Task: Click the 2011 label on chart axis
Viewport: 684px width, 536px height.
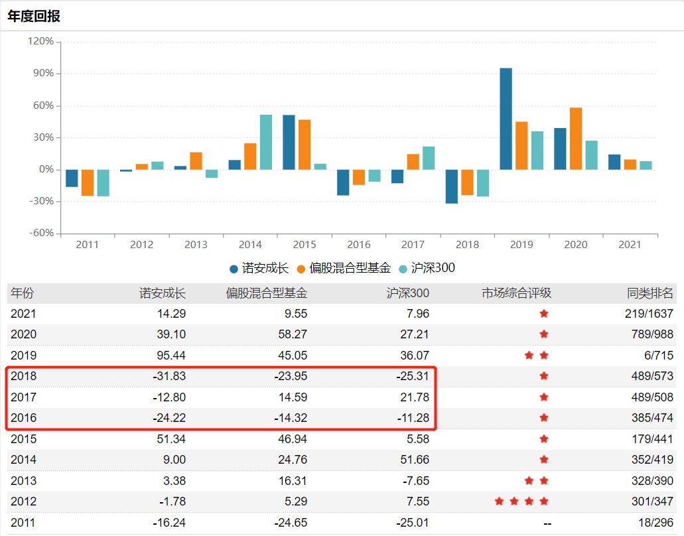Action: tap(88, 245)
